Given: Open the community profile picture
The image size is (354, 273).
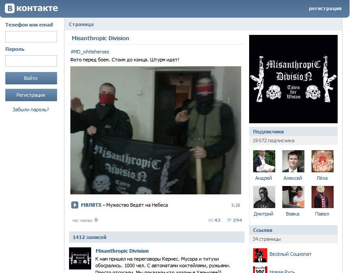Looking at the screenshot, I should coord(293,79).
